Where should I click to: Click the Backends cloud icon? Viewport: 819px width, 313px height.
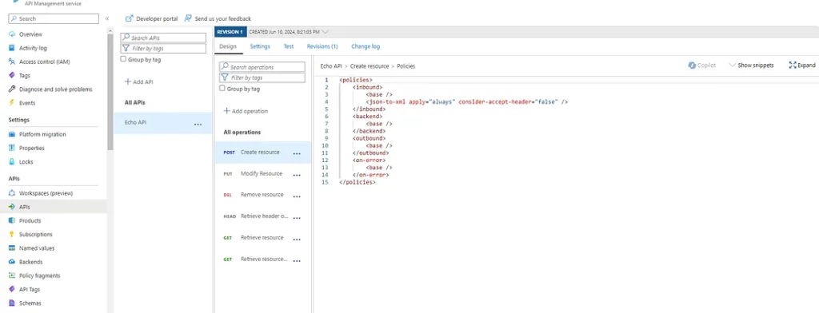tap(12, 262)
